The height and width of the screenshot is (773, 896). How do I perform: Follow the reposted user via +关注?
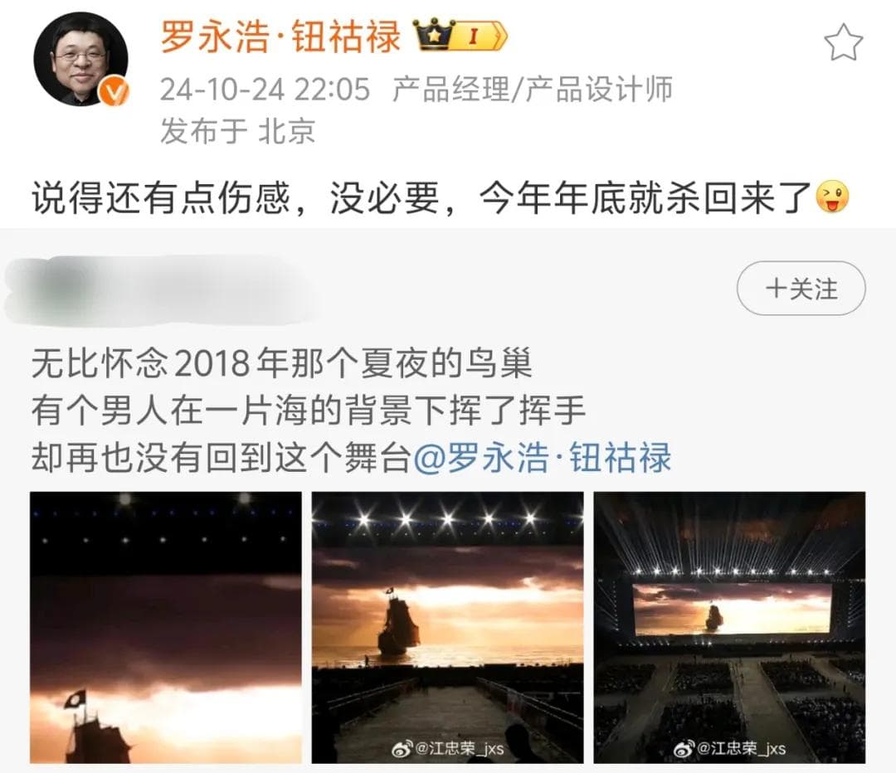[801, 288]
